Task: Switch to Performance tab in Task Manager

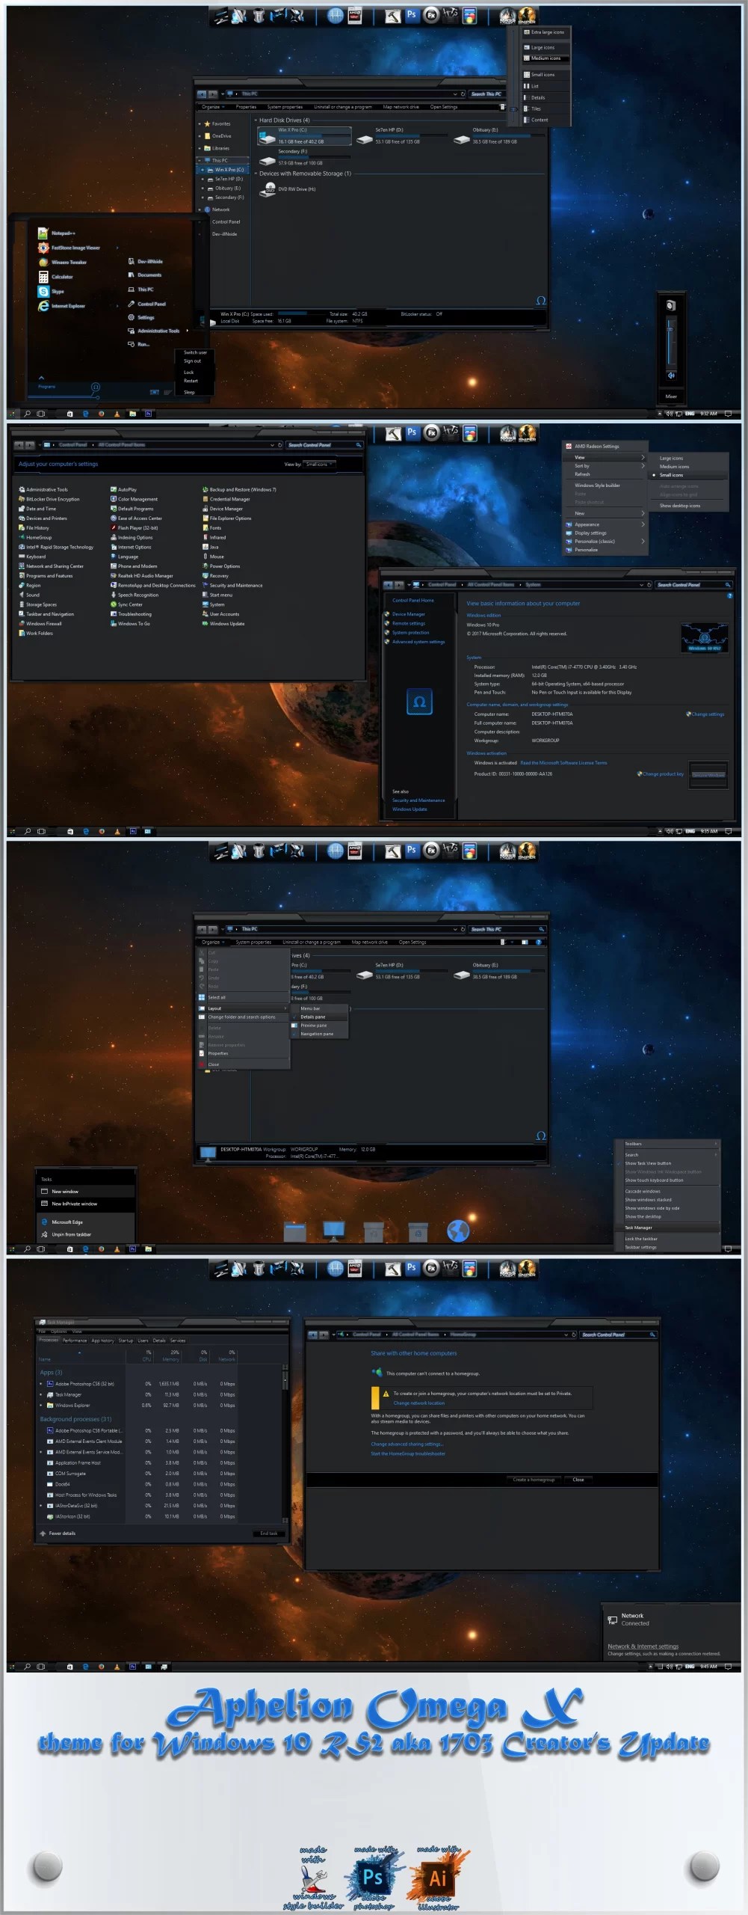Action: (x=75, y=1340)
